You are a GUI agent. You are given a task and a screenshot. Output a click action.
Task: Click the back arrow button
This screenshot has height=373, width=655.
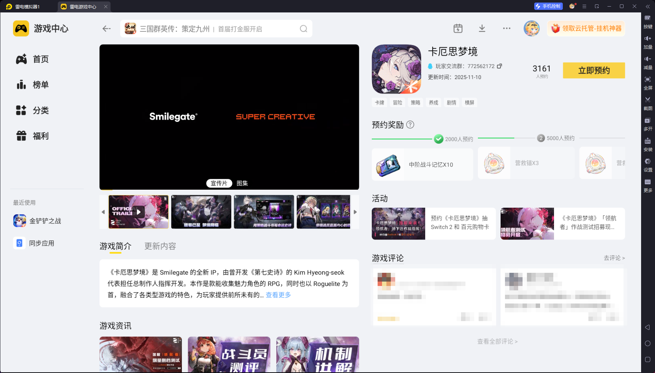pos(106,29)
